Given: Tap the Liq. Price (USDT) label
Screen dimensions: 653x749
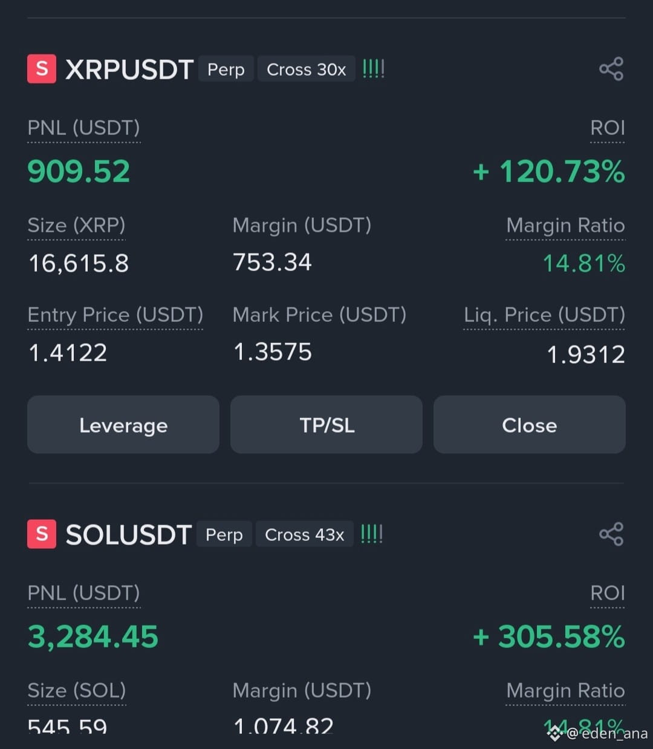Looking at the screenshot, I should click(544, 315).
